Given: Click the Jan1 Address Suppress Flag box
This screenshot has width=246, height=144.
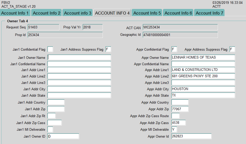Looking at the screenshot, I should coord(108,49).
